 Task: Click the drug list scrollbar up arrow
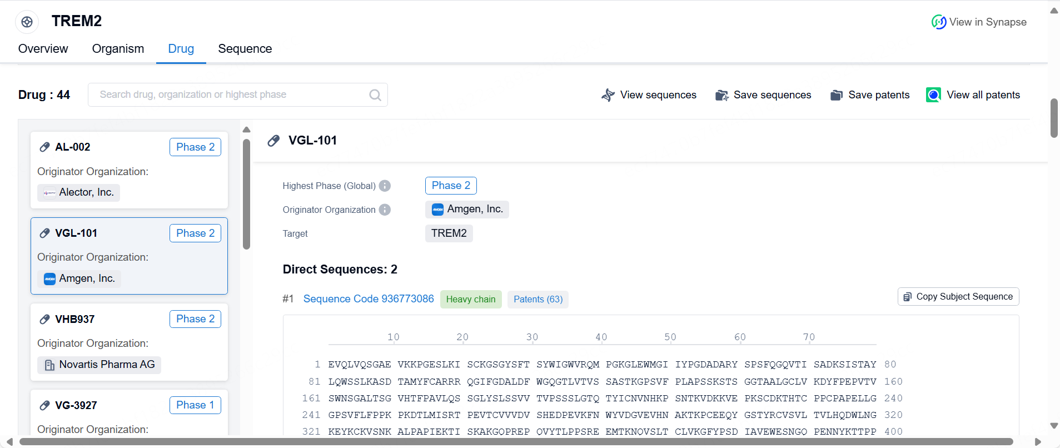click(246, 130)
